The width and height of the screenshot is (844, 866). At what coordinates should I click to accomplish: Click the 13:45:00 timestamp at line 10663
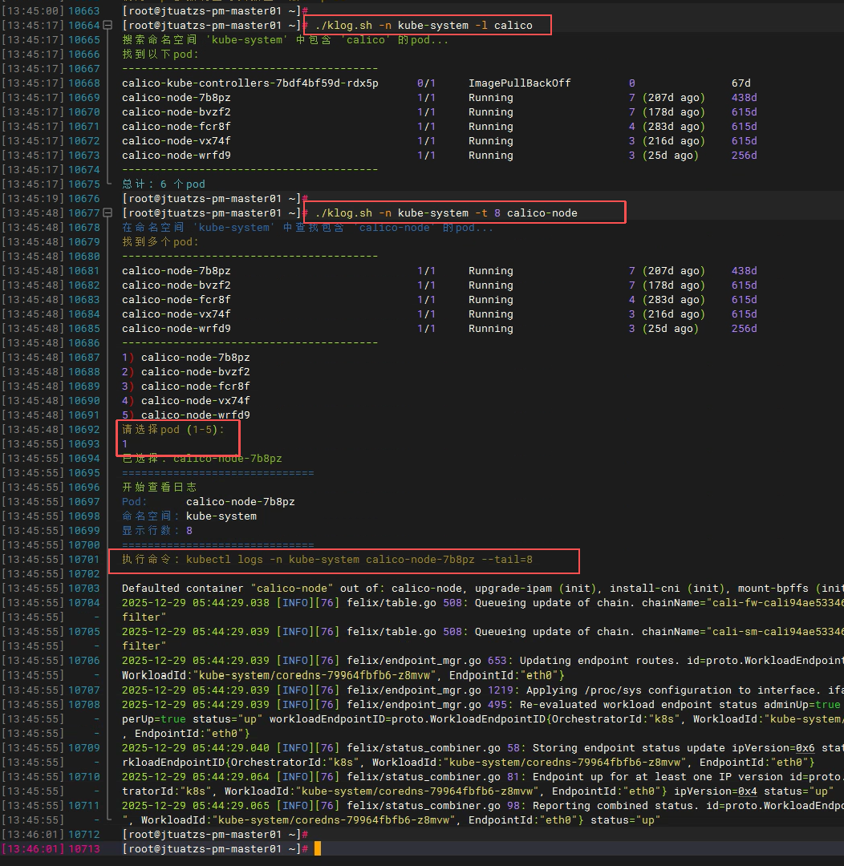pos(31,11)
